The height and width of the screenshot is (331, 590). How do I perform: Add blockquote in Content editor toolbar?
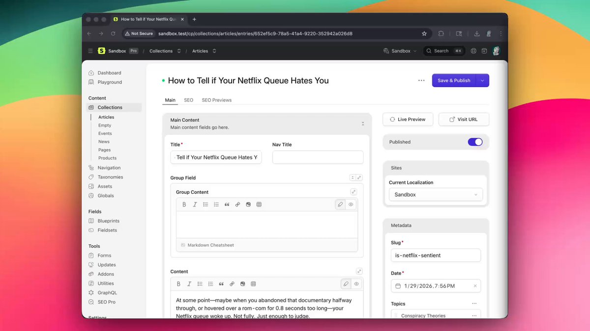(x=221, y=284)
